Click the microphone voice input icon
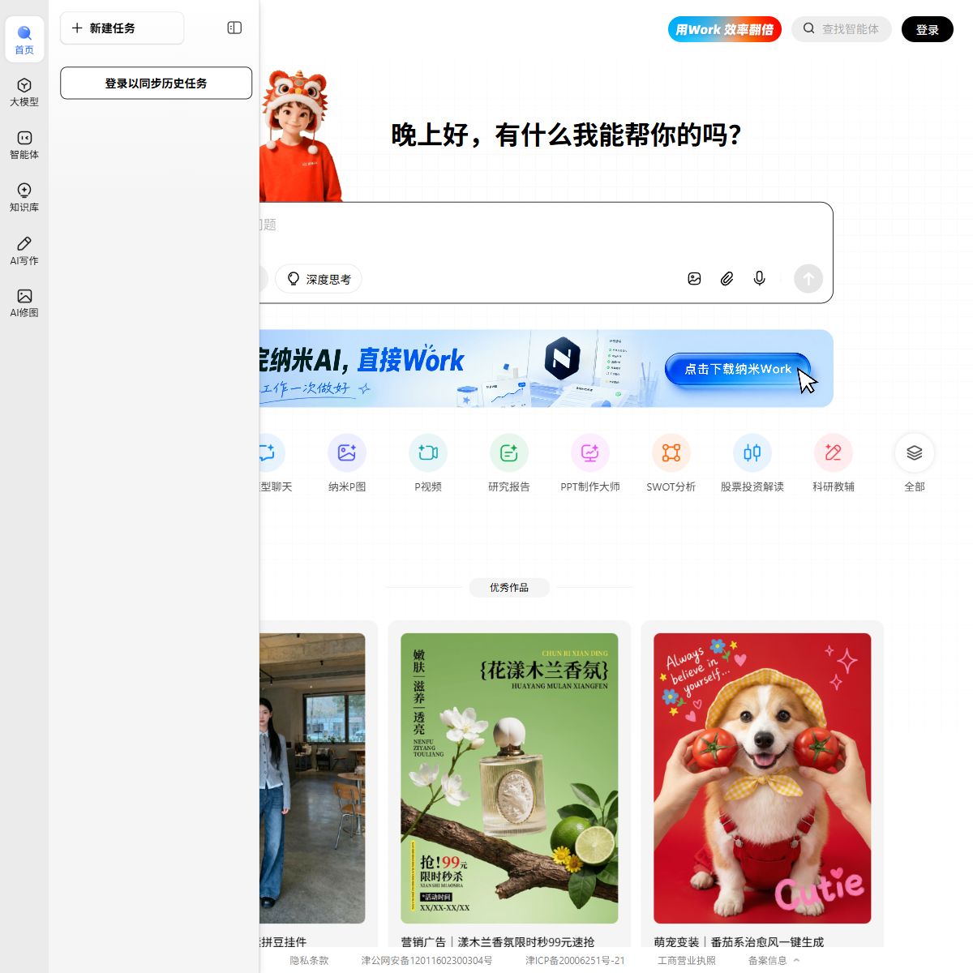This screenshot has height=973, width=973. point(759,279)
